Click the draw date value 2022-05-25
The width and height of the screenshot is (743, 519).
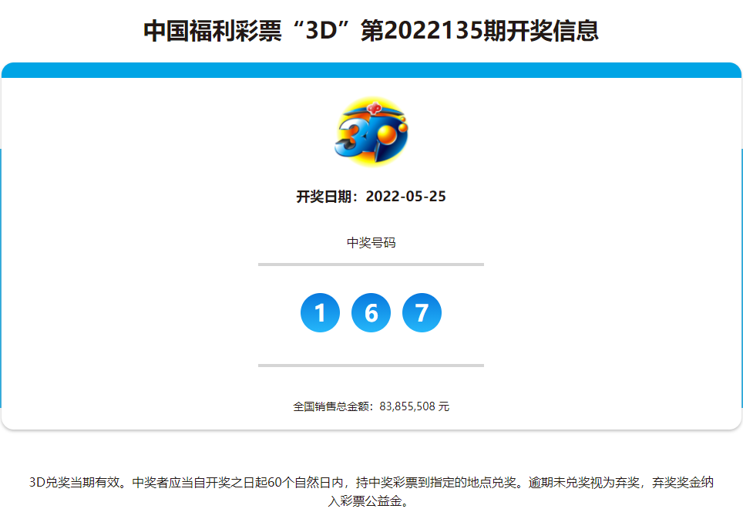[405, 197]
